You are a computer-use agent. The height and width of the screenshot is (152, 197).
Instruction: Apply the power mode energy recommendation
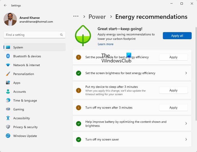tap(173, 57)
